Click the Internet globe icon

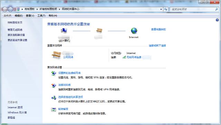click(134, 31)
